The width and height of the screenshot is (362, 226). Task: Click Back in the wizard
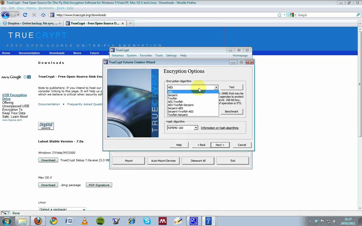click(x=201, y=145)
